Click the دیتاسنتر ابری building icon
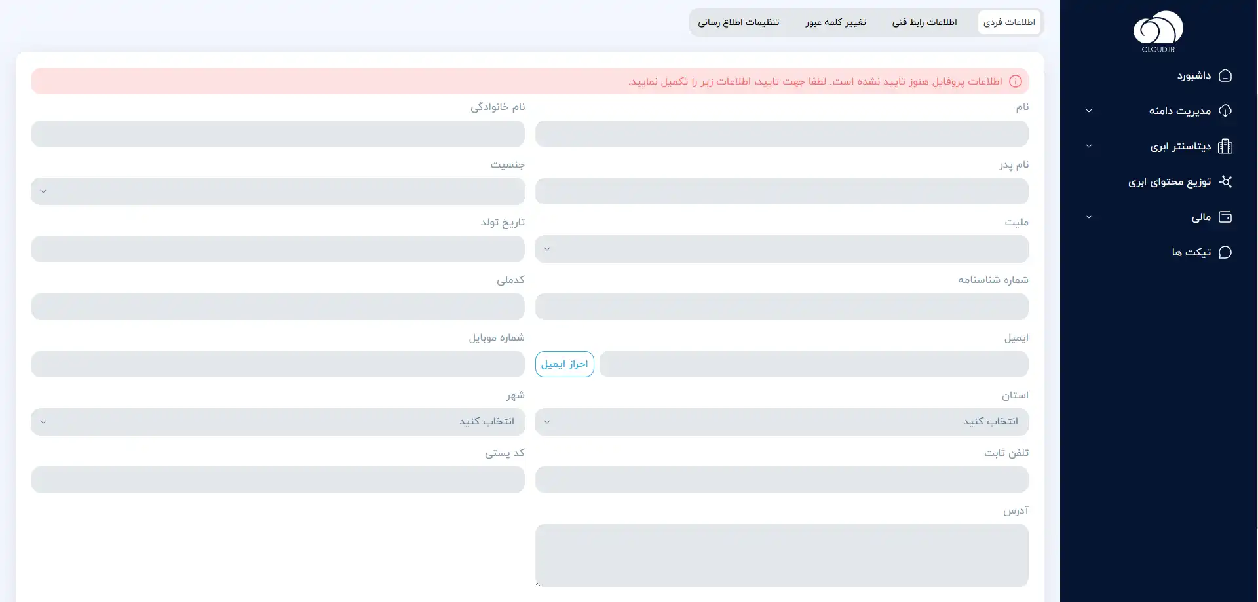Viewport: 1258px width, 602px height. coord(1225,147)
